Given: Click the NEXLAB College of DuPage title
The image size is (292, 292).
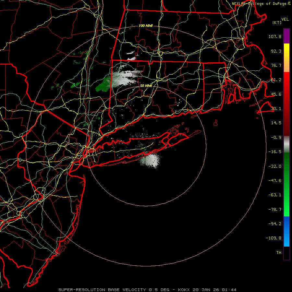Looking at the screenshot, I should click(261, 4).
